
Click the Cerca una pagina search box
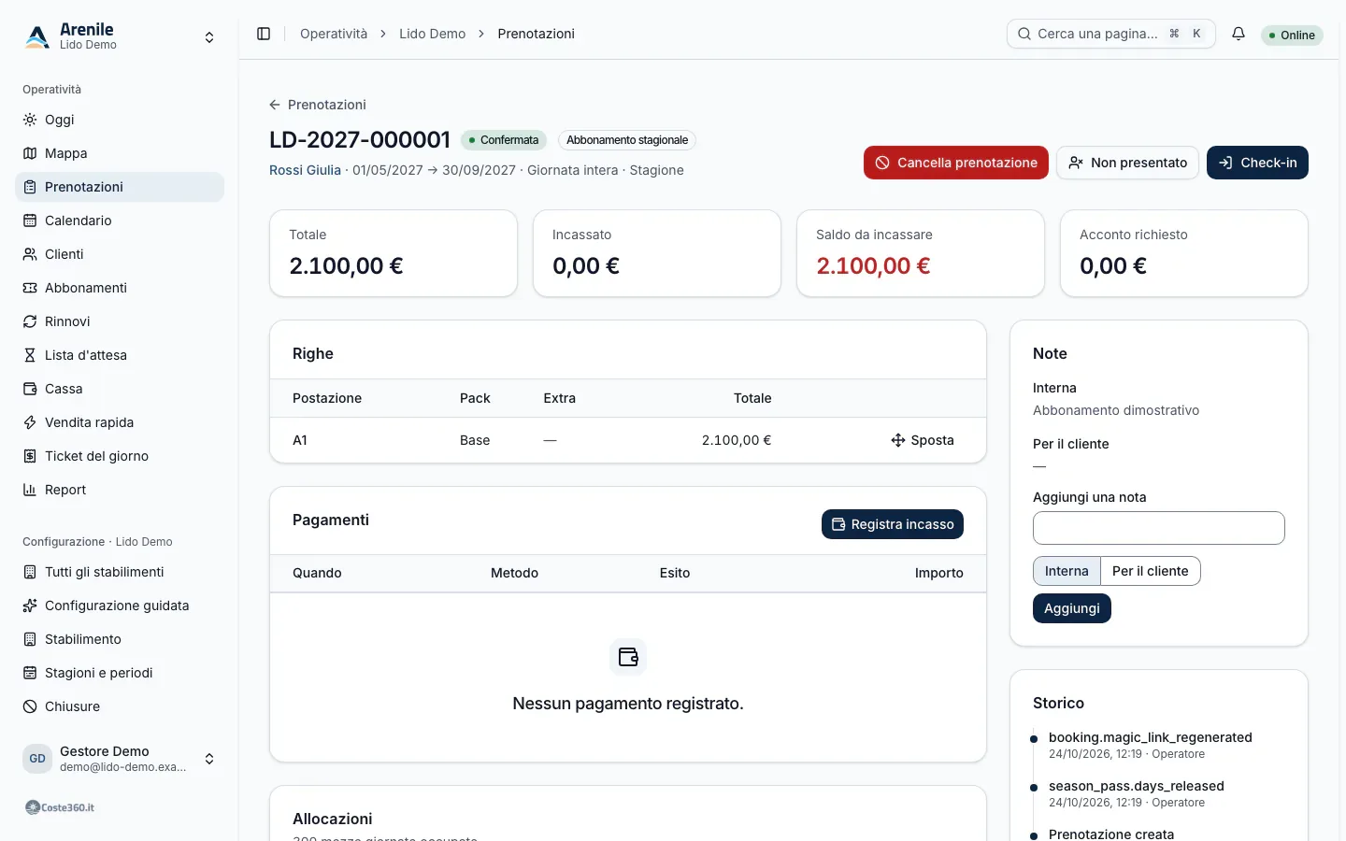click(1111, 34)
